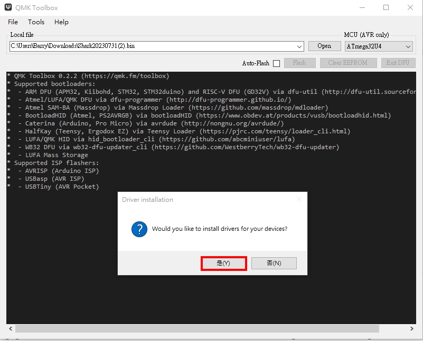Click the 'Supported ISP flashers:' log line
This screenshot has height=341, width=423.
(x=53, y=163)
